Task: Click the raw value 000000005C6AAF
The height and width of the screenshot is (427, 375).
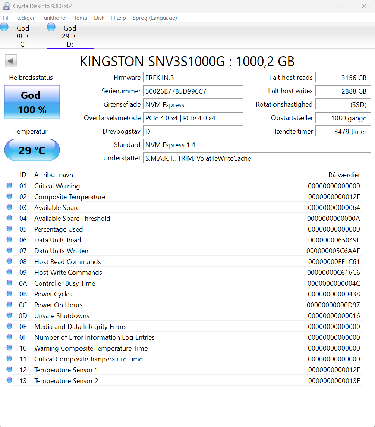Action: [x=333, y=251]
